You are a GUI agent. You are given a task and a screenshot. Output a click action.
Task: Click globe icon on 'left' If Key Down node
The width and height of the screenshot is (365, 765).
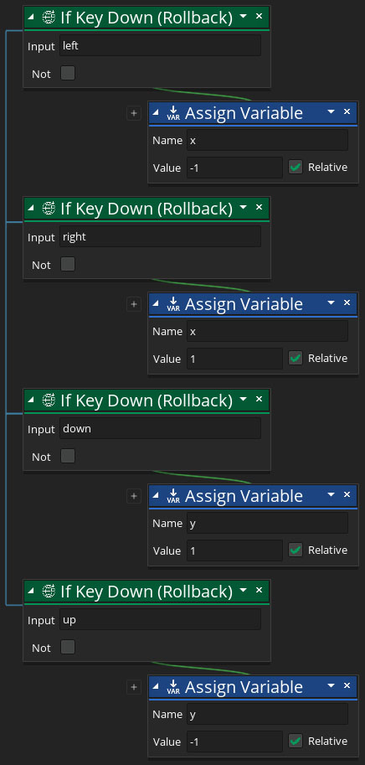[49, 18]
